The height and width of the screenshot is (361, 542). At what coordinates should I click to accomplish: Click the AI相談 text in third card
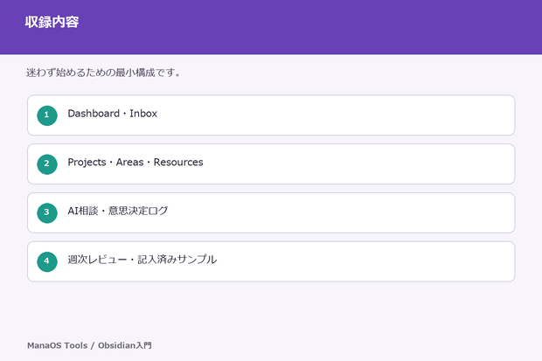tap(83, 211)
